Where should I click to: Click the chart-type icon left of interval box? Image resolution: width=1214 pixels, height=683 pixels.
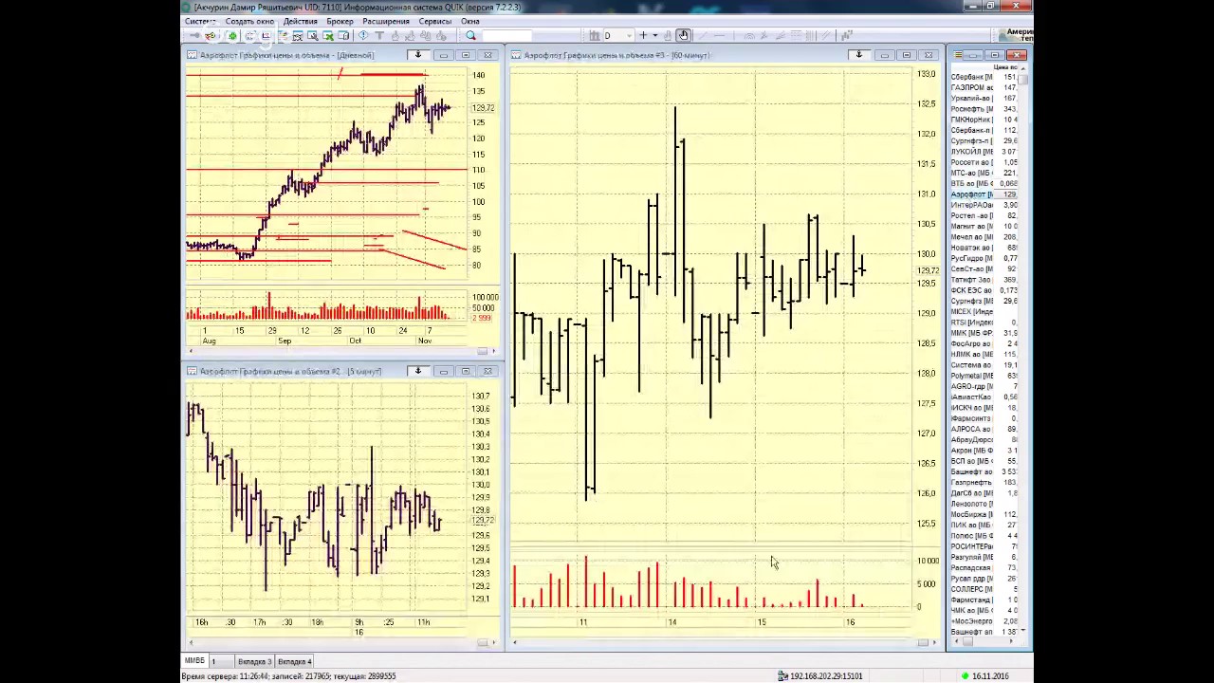(x=593, y=36)
